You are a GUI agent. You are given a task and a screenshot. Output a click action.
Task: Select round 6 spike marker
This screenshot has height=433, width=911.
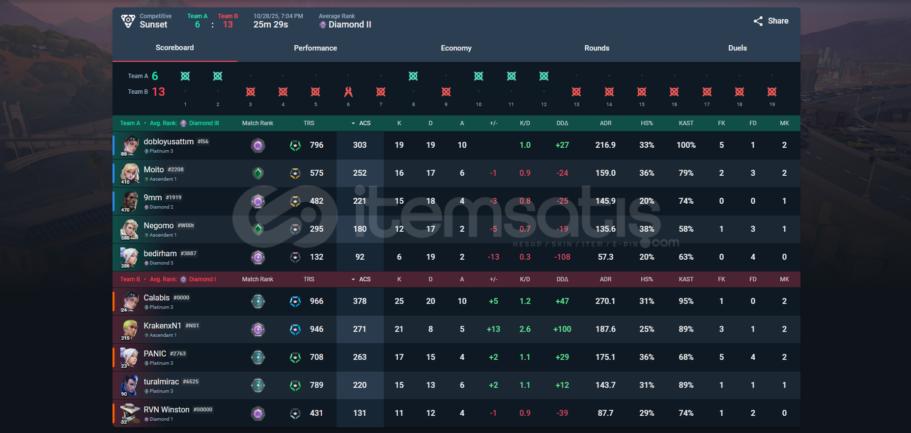[x=348, y=92]
